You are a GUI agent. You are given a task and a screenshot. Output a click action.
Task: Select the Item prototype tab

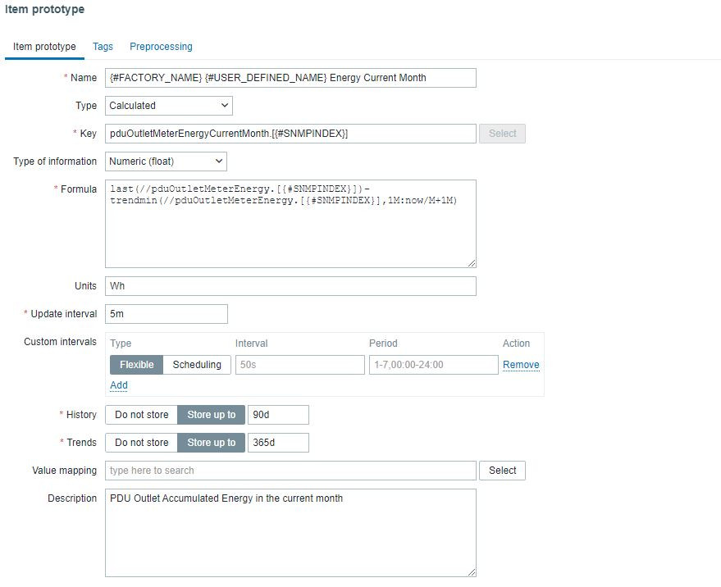(x=44, y=47)
